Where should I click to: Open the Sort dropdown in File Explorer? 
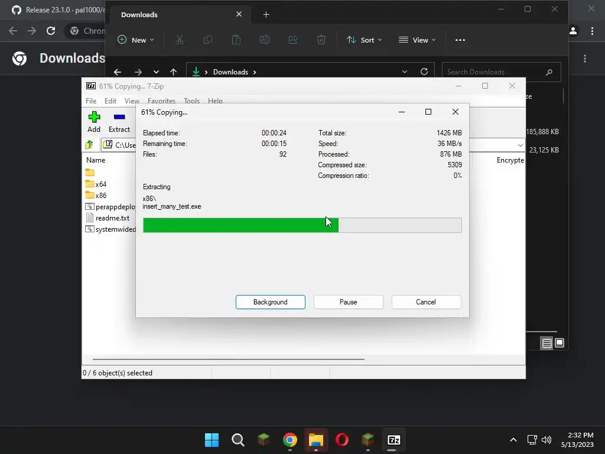[x=364, y=40]
